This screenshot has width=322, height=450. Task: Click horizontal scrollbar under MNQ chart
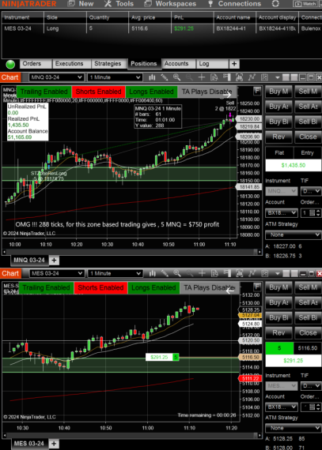tap(131, 252)
